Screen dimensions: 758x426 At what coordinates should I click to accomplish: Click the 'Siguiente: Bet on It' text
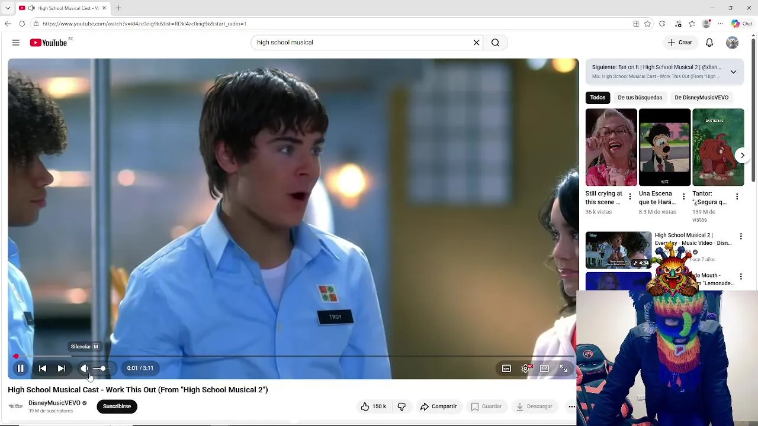click(x=656, y=67)
